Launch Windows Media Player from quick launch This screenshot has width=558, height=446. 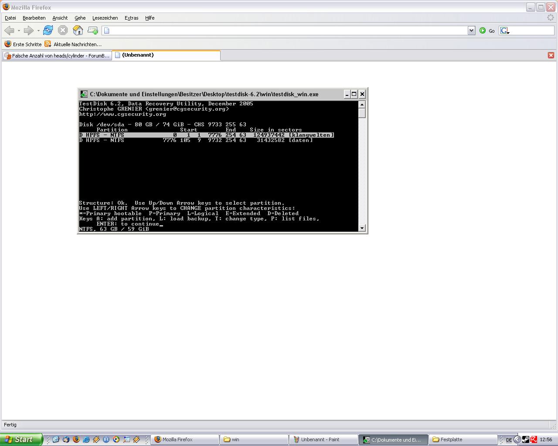coord(116,439)
